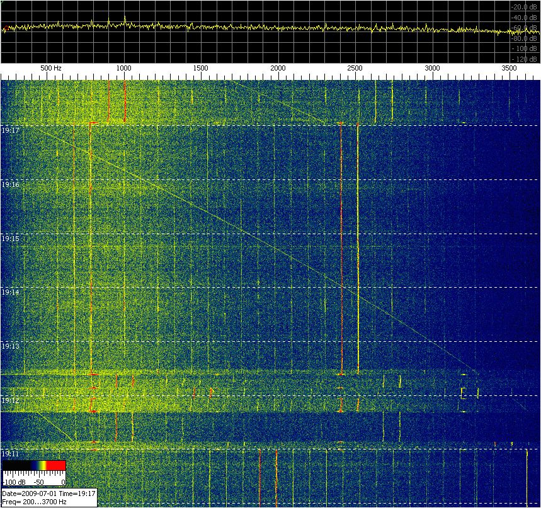541x508 pixels.
Task: Click the 2500 frequency axis label
Action: point(355,68)
